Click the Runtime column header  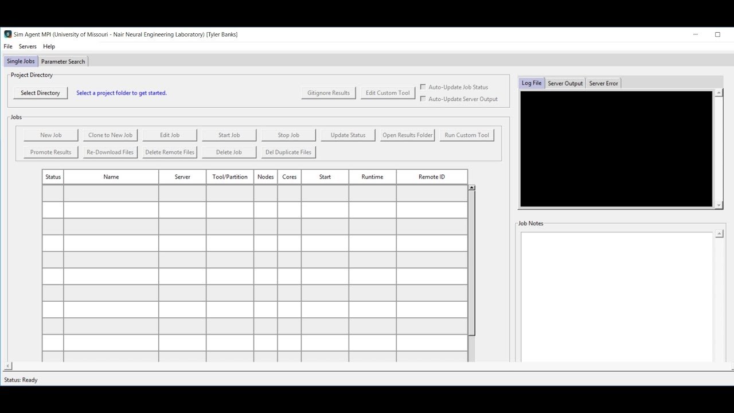click(372, 177)
